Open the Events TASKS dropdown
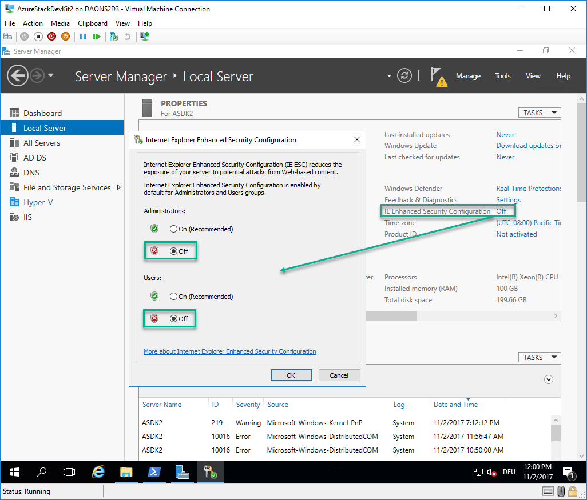This screenshot has width=587, height=500. tap(540, 357)
